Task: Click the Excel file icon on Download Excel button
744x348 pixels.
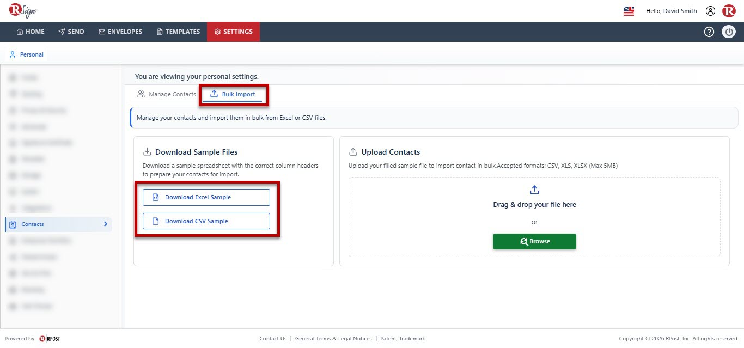Action: click(x=155, y=197)
